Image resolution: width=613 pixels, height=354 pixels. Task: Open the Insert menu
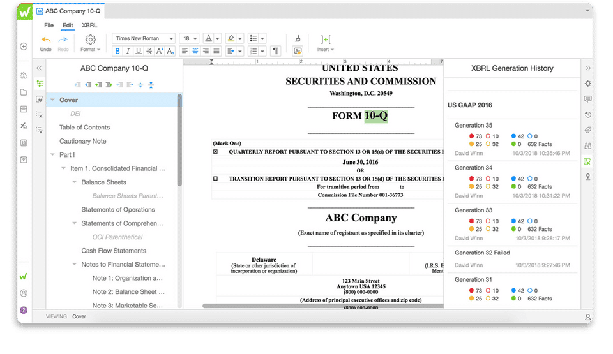point(326,43)
